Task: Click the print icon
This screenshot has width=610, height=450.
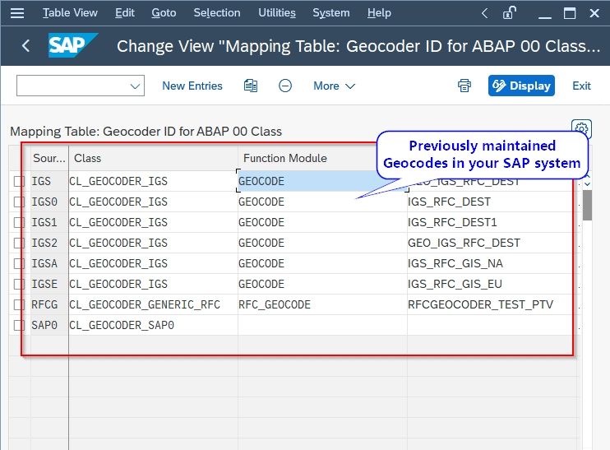Action: [464, 86]
